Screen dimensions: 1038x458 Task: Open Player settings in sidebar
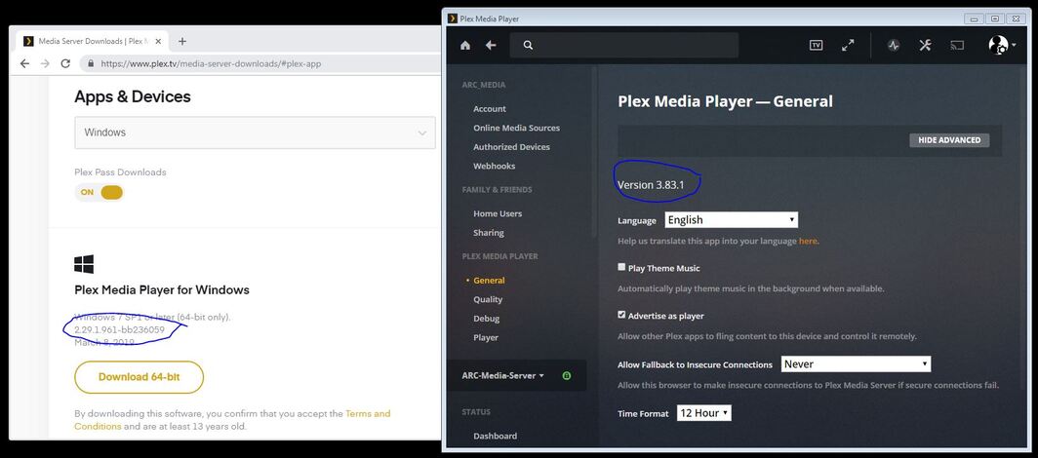click(x=485, y=338)
